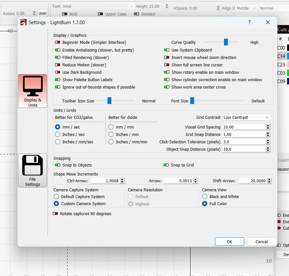Open the Display & Units settings page
Screen dimensions: 289x276
[x=33, y=91]
